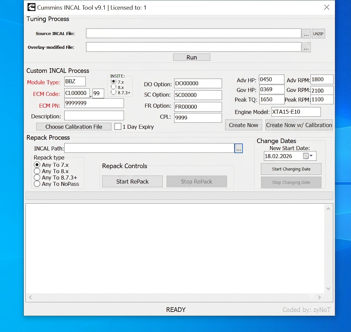Edit the ECM PN field 9999999
This screenshot has width=351, height=332.
coord(94,103)
